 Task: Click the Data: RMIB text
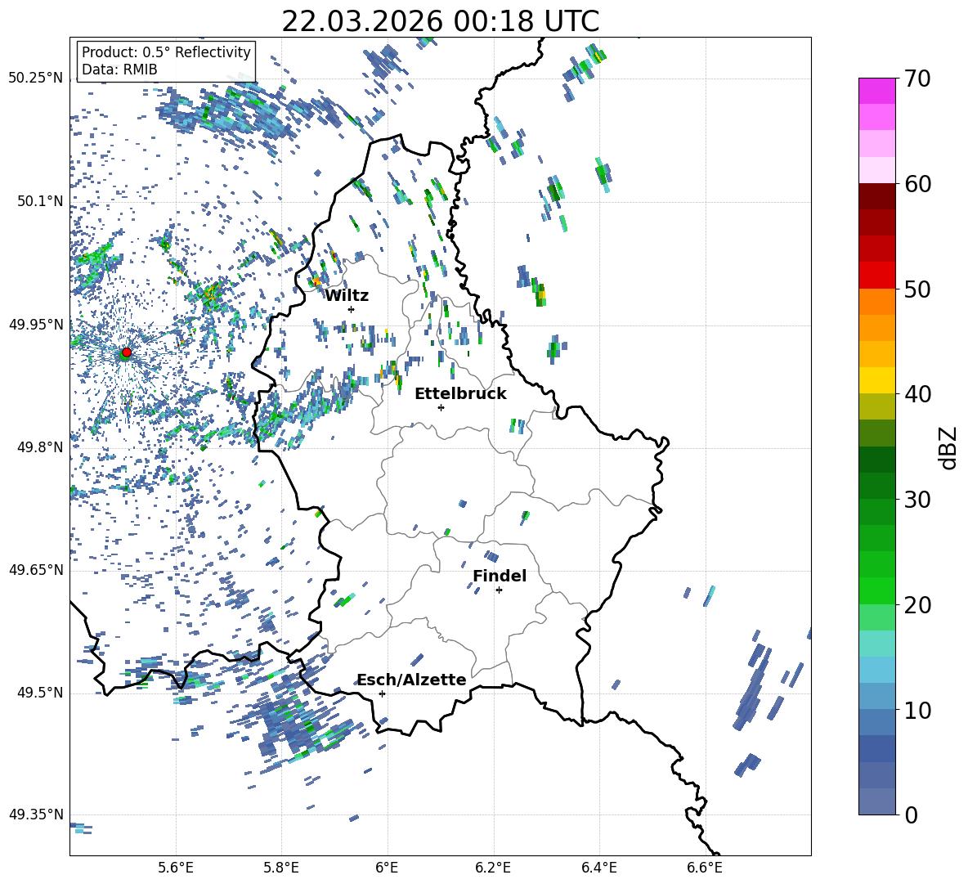pos(119,70)
